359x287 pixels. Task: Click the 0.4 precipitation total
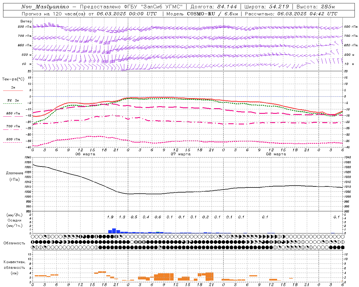[x=146, y=217]
